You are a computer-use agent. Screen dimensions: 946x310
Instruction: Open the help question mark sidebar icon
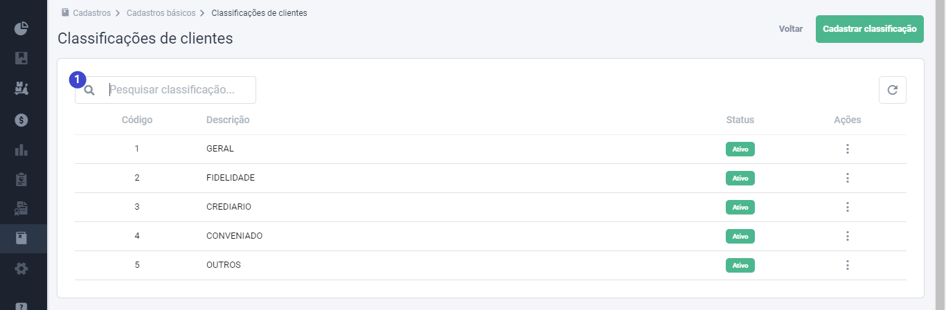(x=21, y=306)
